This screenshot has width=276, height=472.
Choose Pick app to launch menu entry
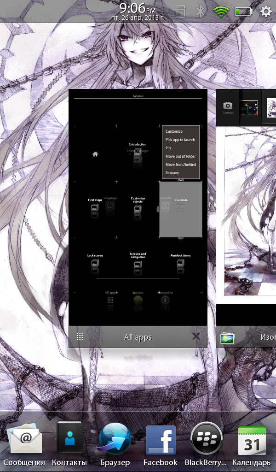(180, 140)
